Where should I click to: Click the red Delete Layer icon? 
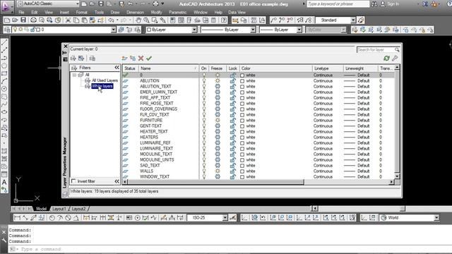[141, 58]
